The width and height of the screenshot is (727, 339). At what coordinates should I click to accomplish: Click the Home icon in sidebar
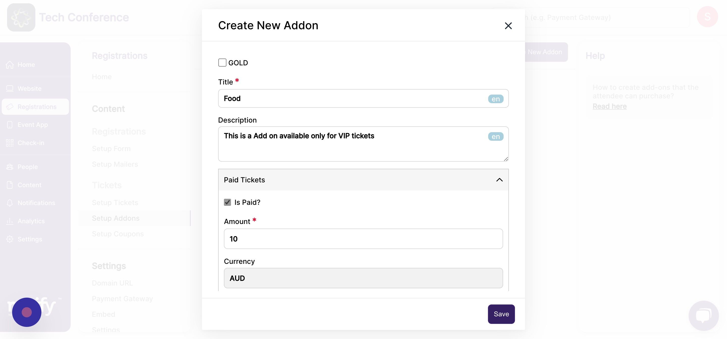click(10, 65)
